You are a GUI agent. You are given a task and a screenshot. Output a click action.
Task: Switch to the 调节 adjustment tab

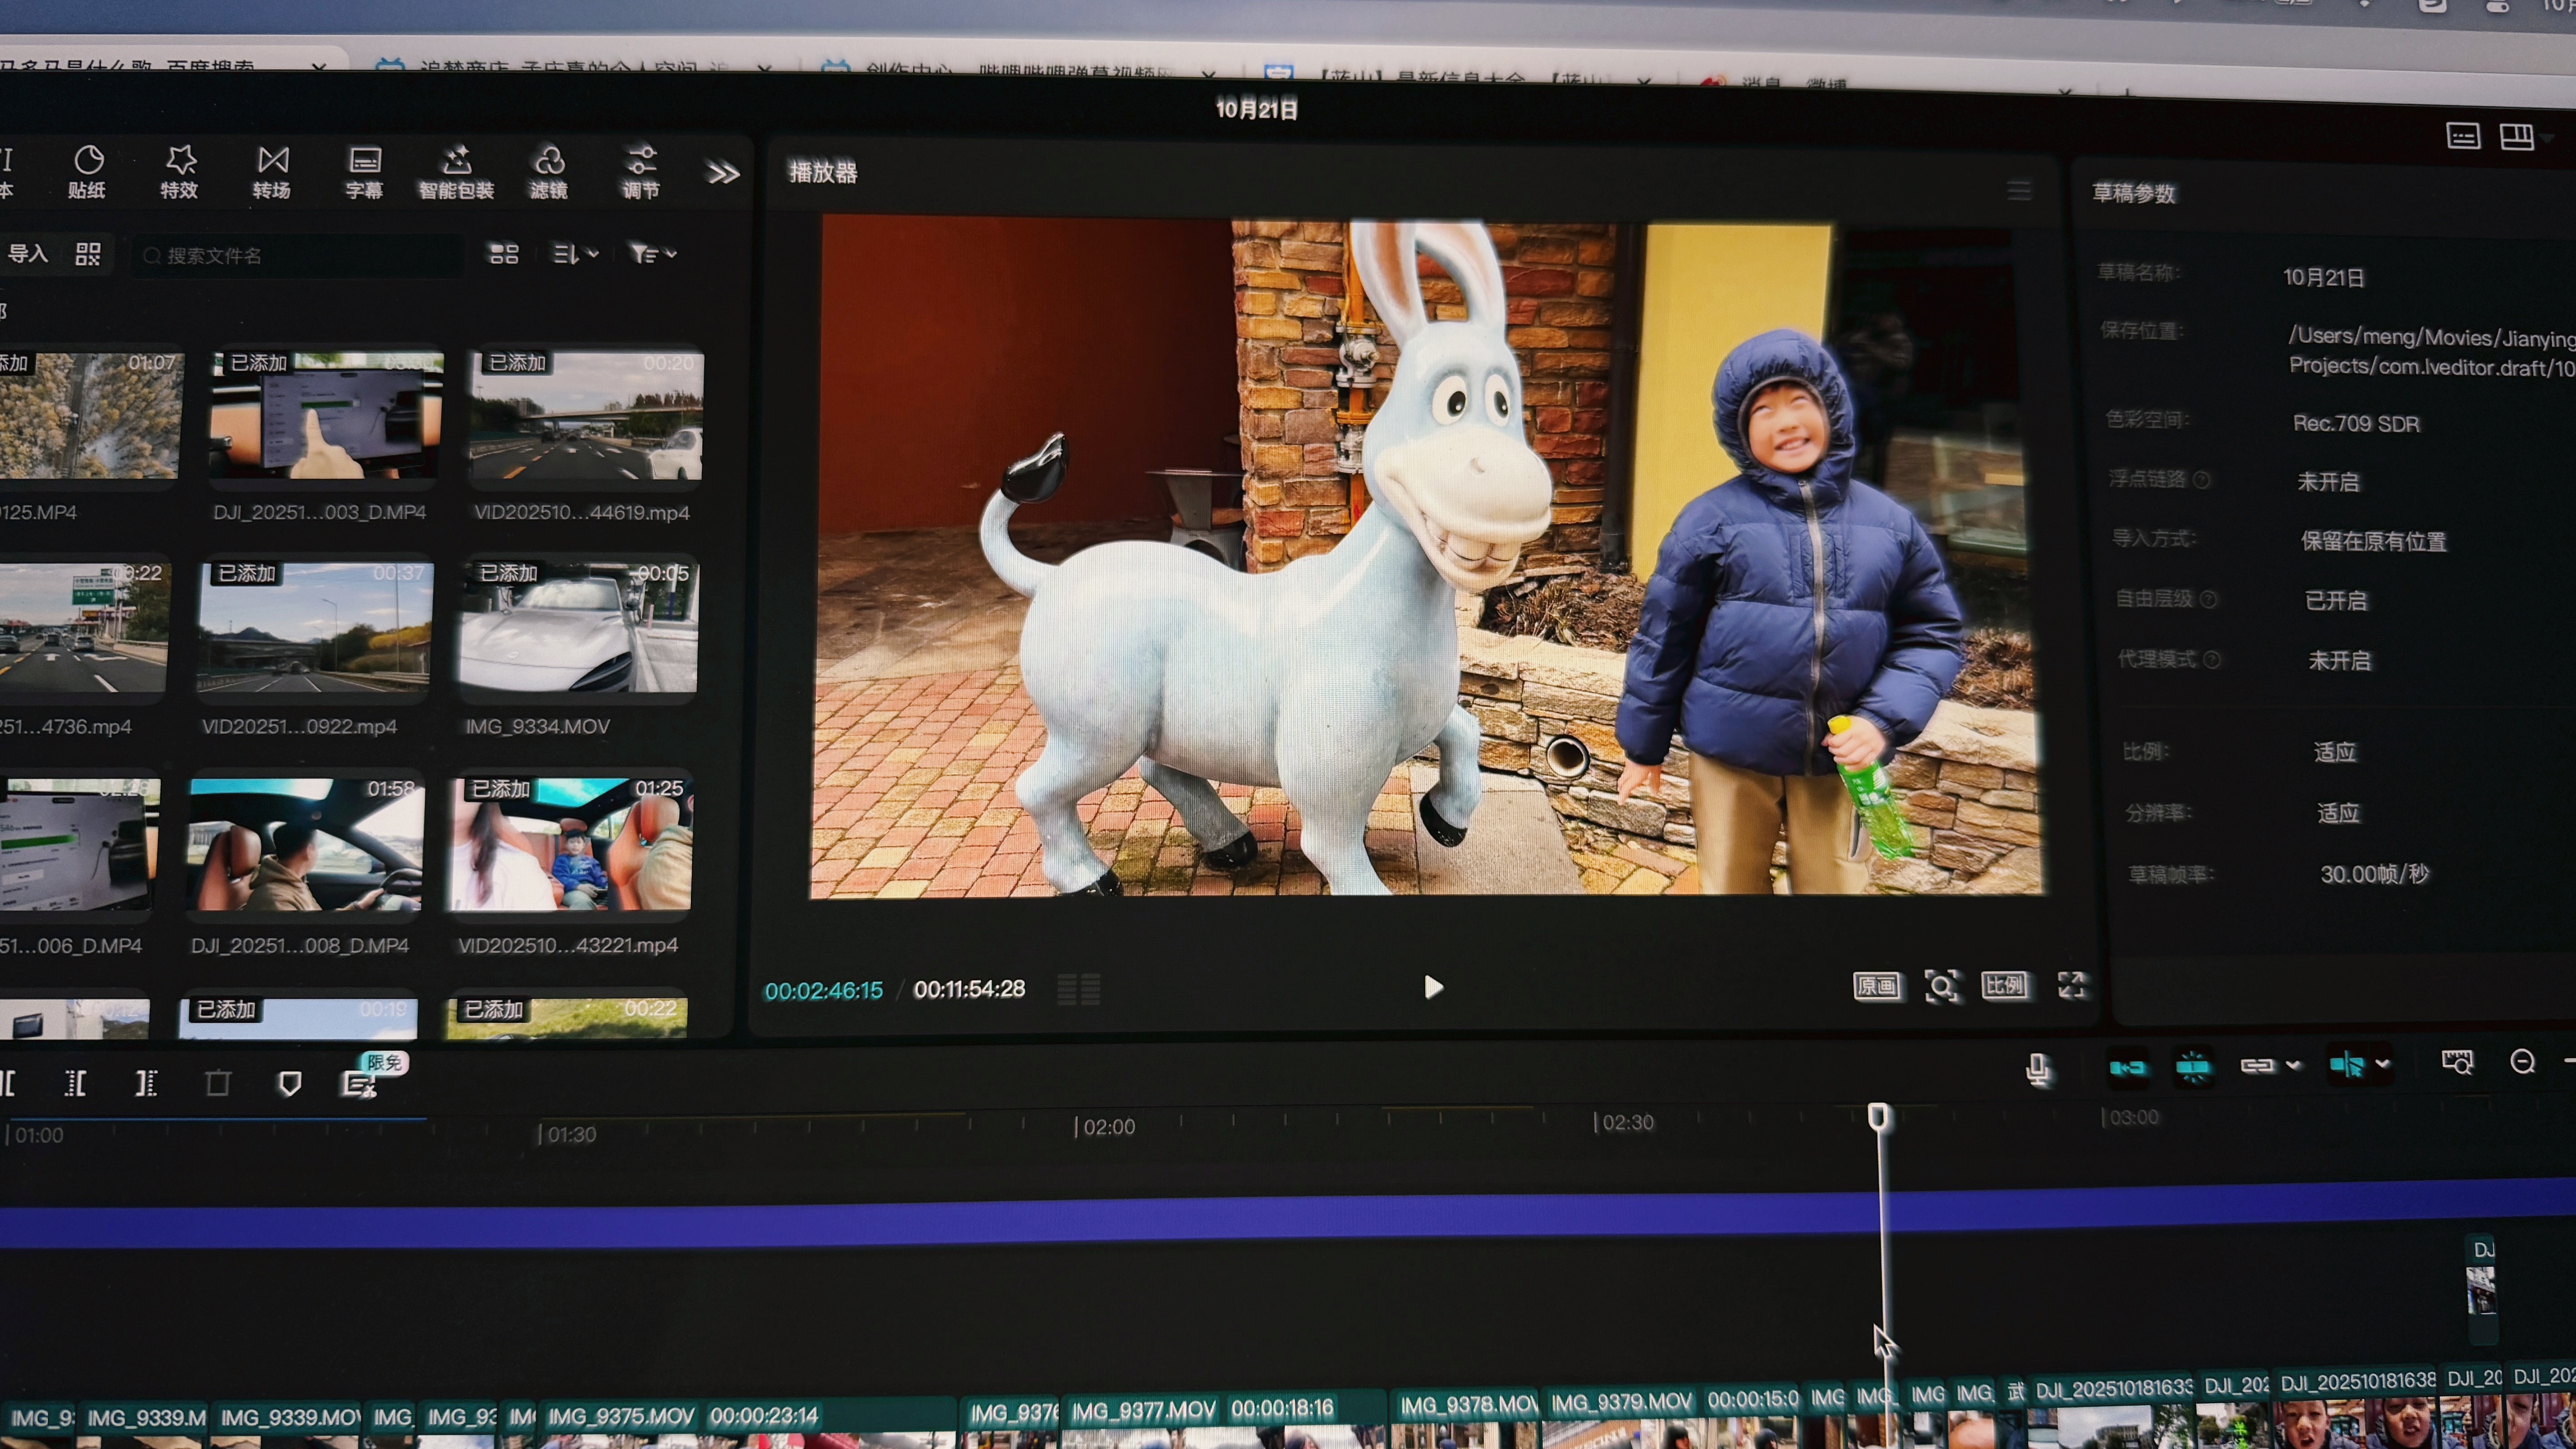[x=641, y=171]
